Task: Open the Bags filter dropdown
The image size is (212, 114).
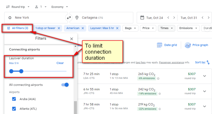Action: pos(130,28)
